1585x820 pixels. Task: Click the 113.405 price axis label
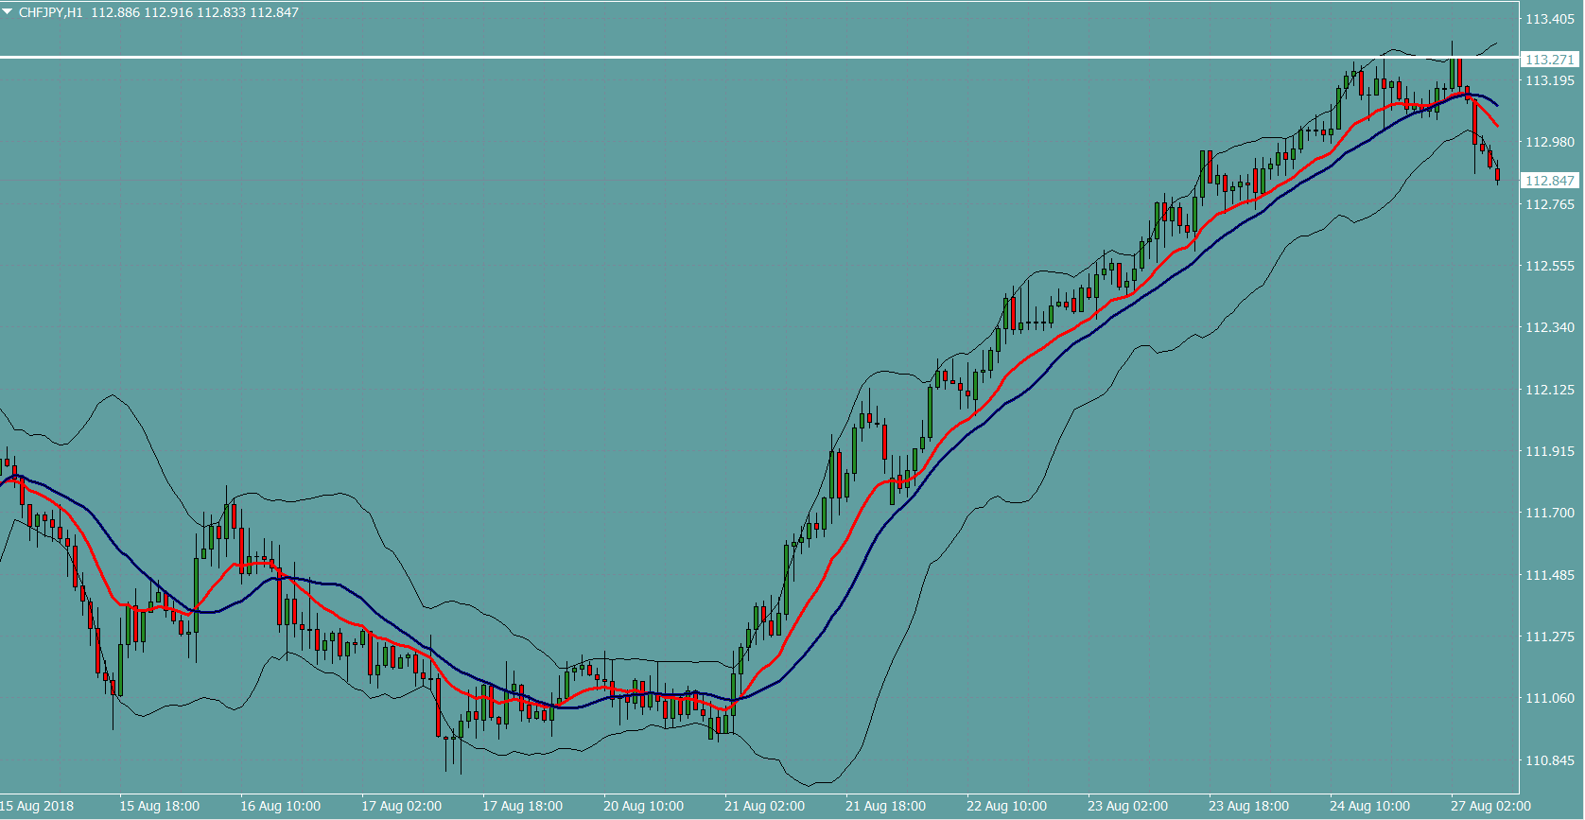[1549, 19]
